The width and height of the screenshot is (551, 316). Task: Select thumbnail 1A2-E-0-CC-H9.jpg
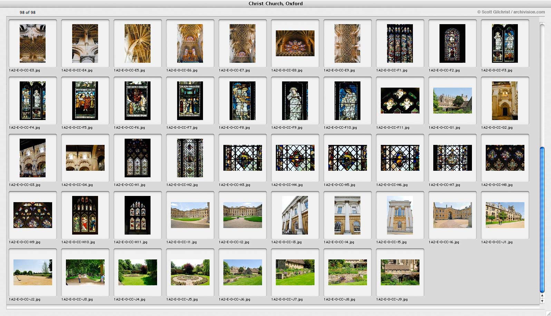click(x=33, y=215)
